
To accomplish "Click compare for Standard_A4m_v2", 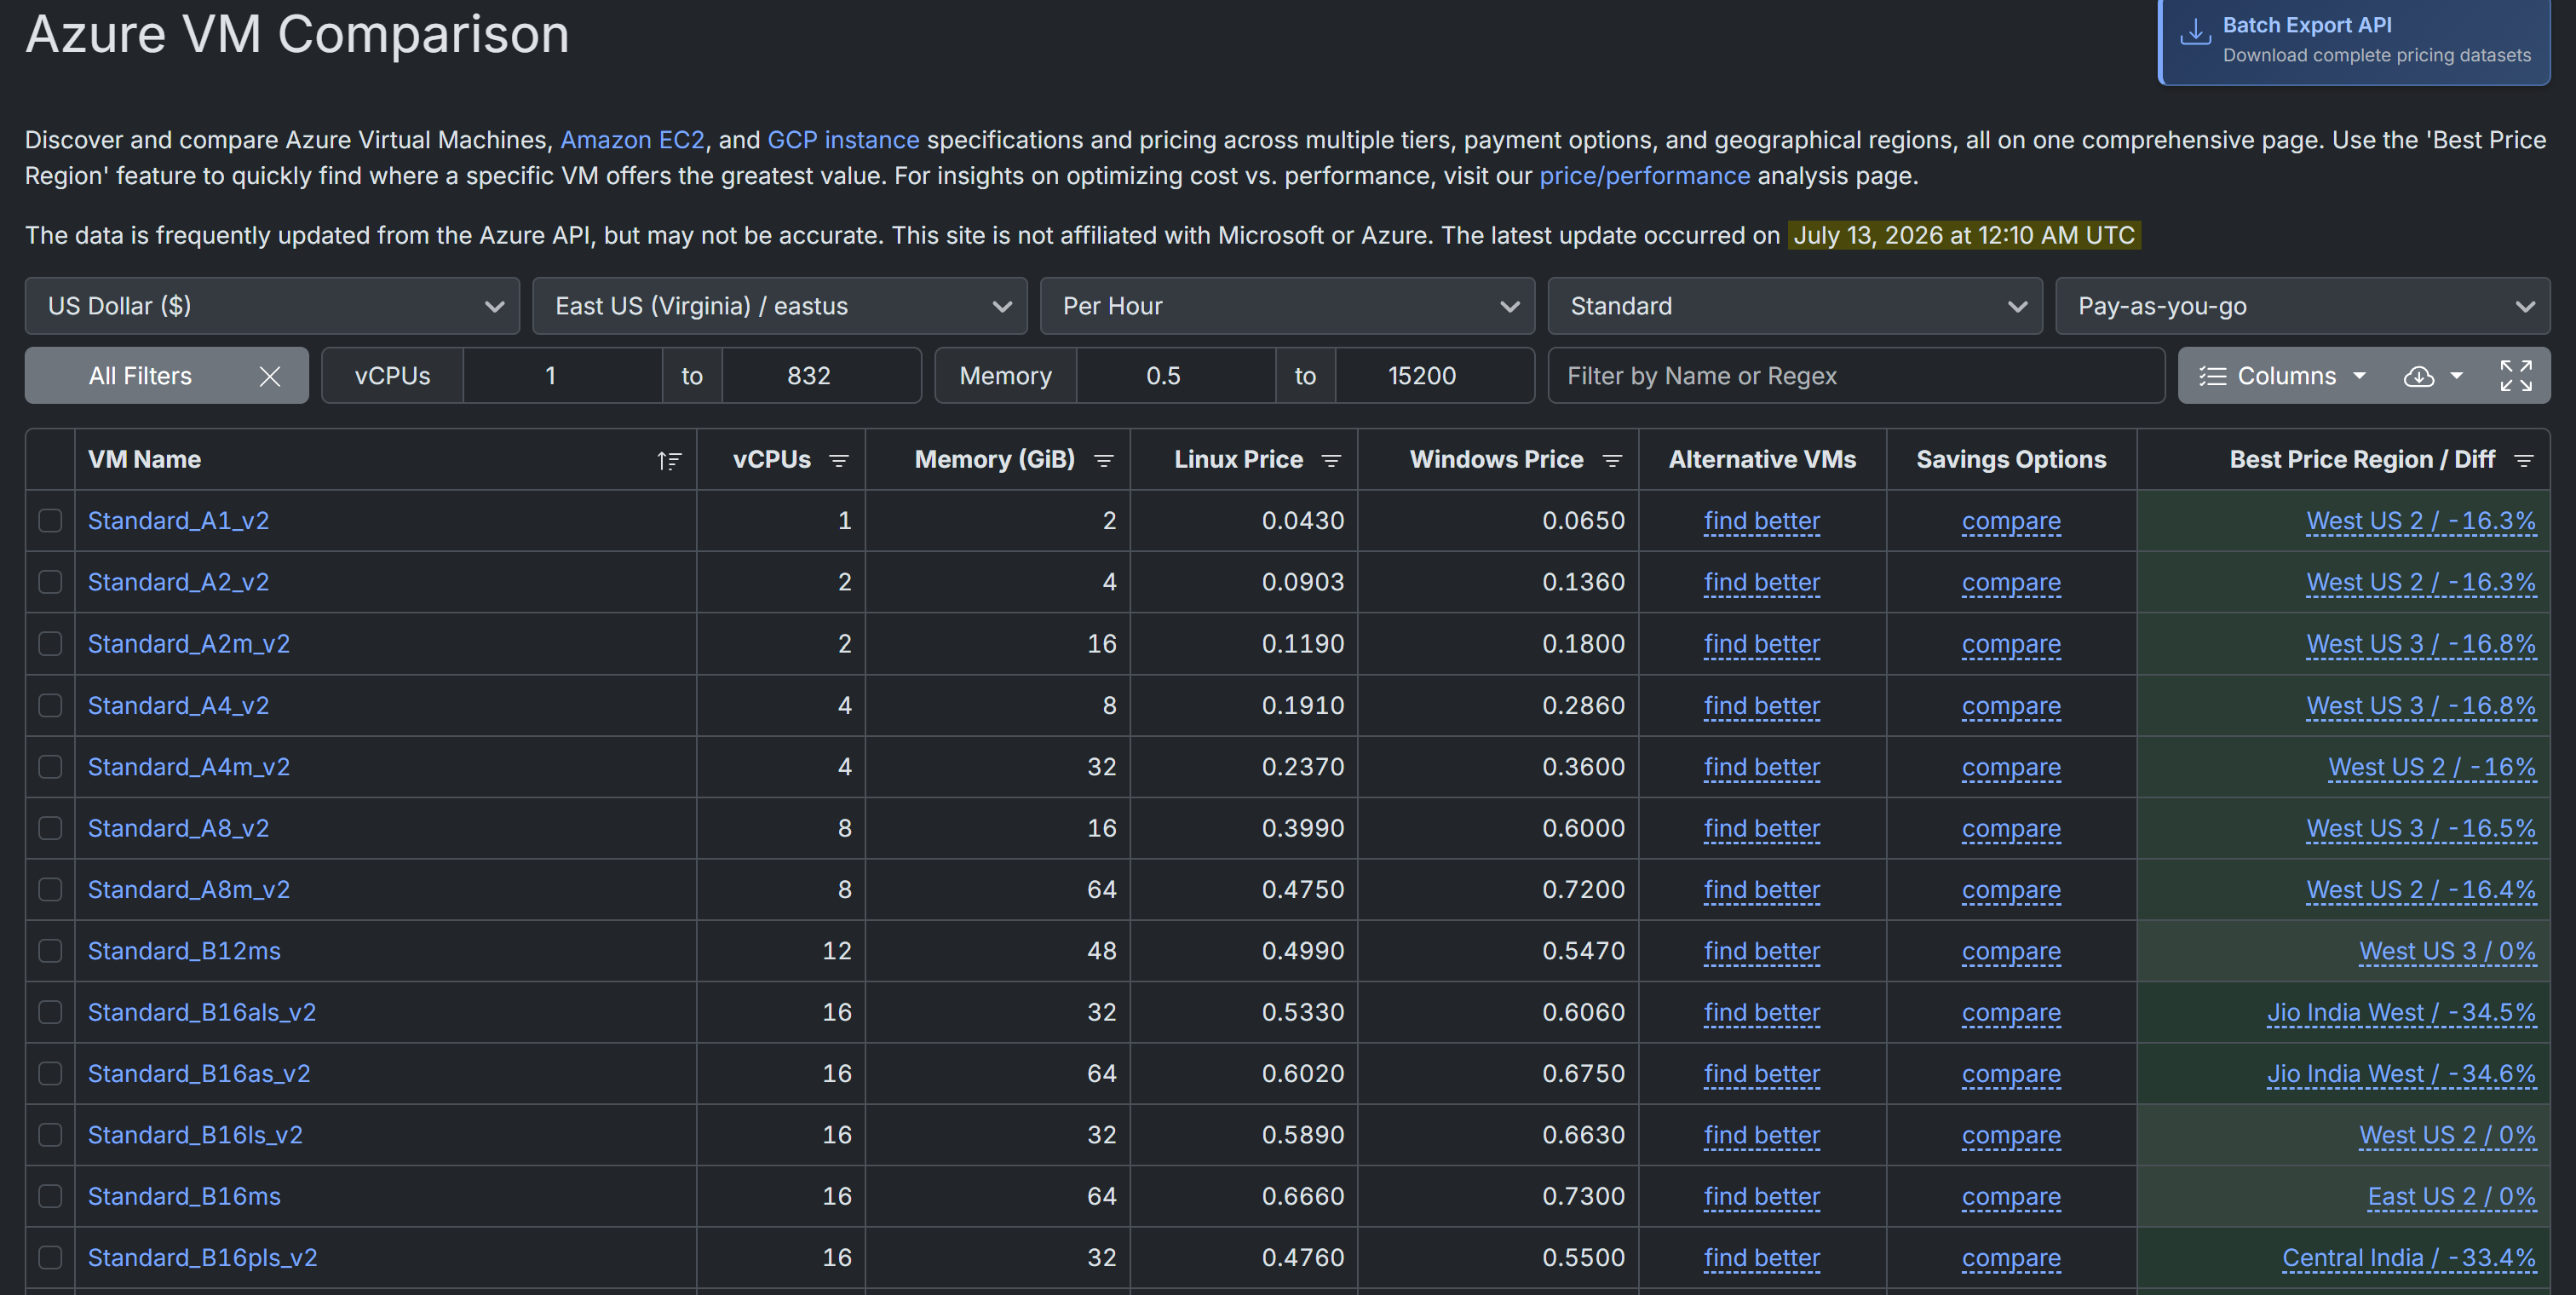I will 2011,767.
